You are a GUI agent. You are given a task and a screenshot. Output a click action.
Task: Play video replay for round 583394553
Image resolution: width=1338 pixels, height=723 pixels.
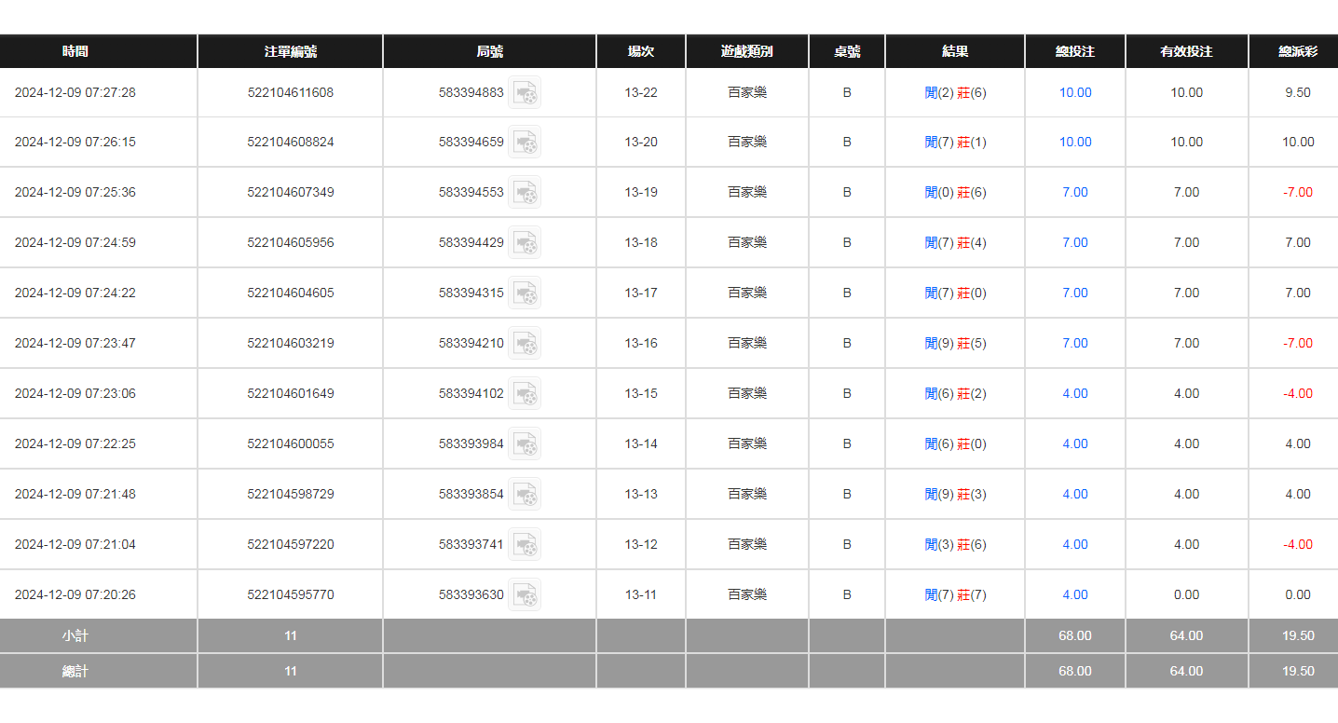(x=525, y=193)
